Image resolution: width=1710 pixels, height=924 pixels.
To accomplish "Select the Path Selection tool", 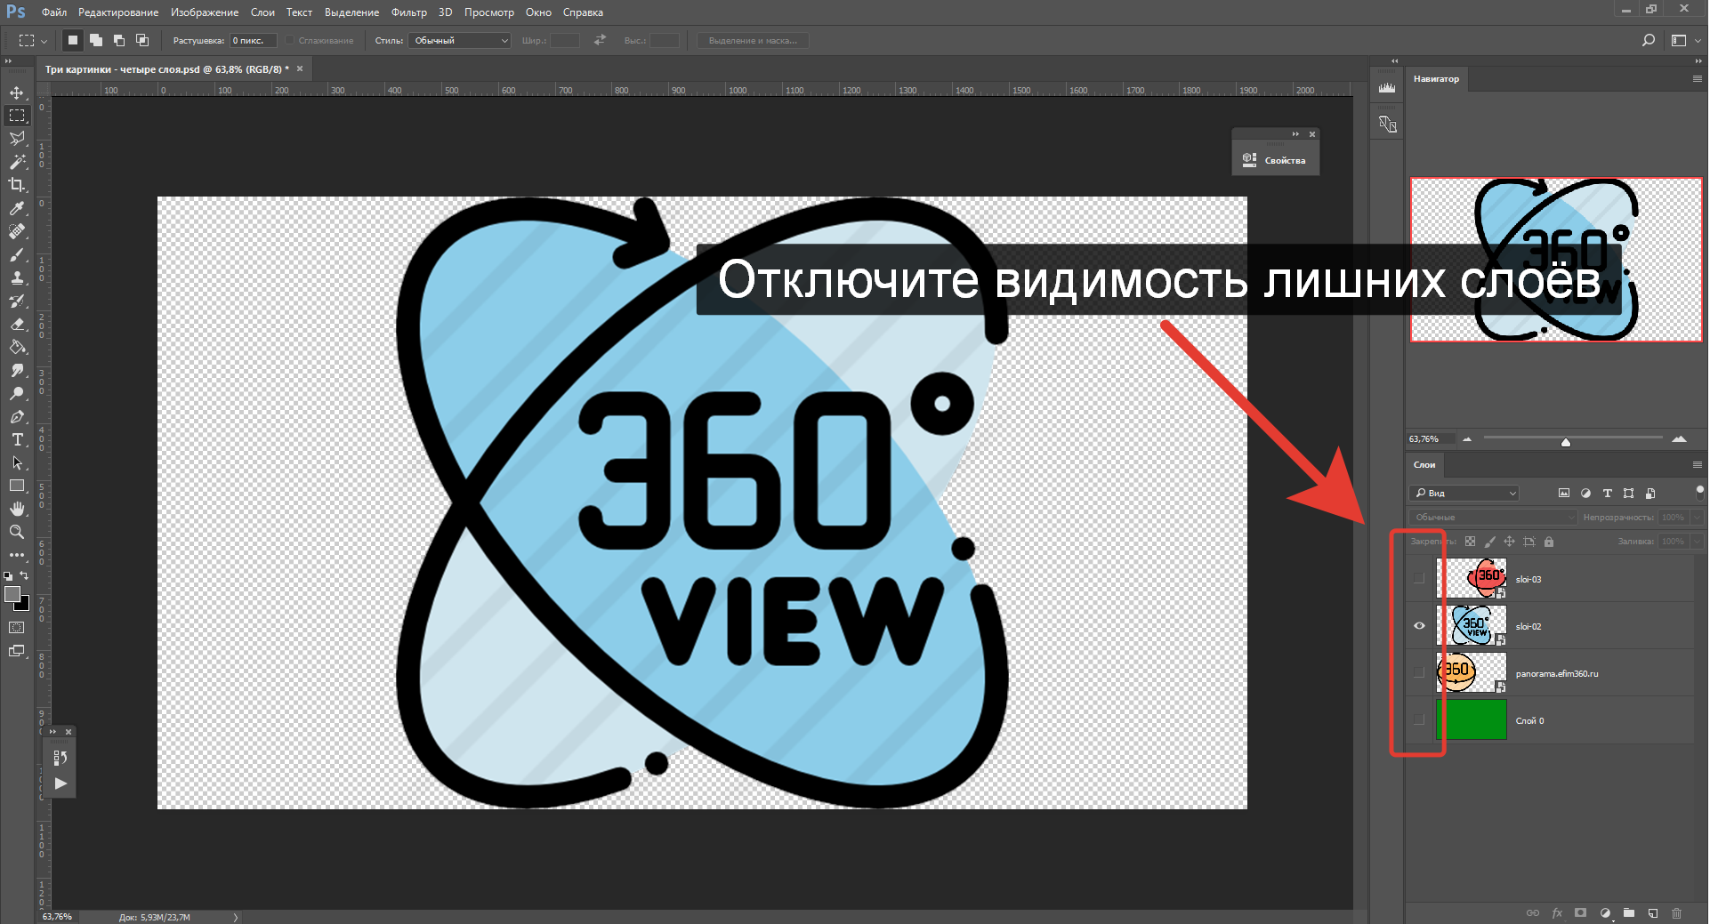I will 17,462.
